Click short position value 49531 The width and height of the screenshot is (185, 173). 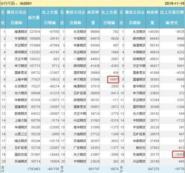[x=155, y=59]
